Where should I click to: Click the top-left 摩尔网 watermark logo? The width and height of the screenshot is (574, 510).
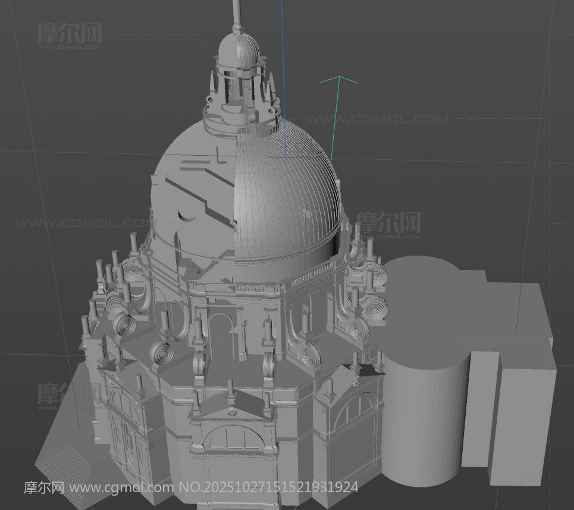70,34
